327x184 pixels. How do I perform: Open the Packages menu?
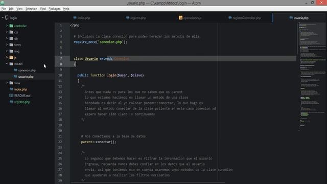[55, 9]
